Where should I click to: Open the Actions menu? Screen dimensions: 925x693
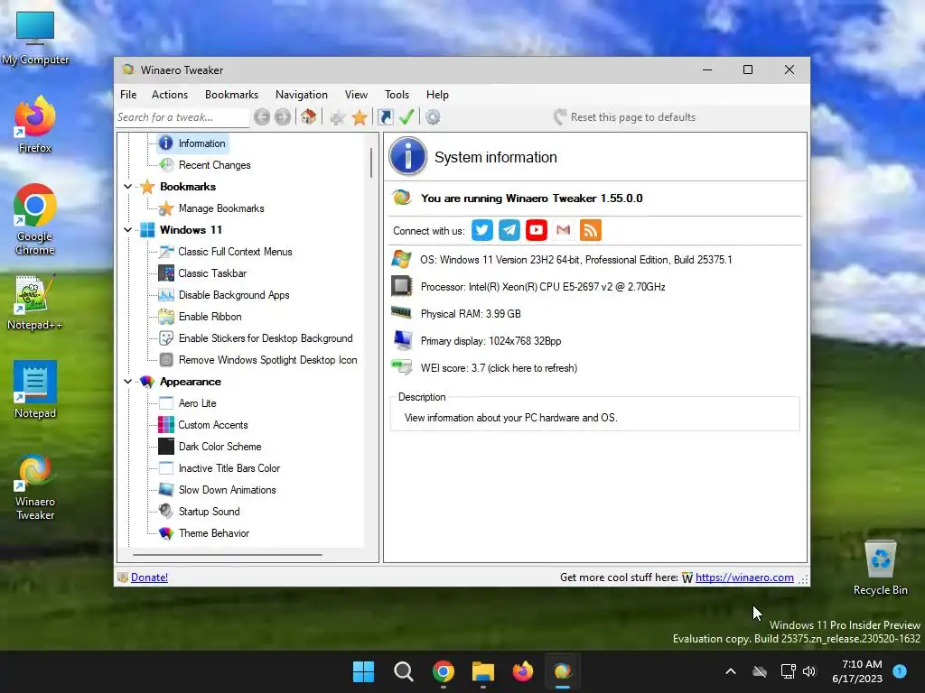170,94
